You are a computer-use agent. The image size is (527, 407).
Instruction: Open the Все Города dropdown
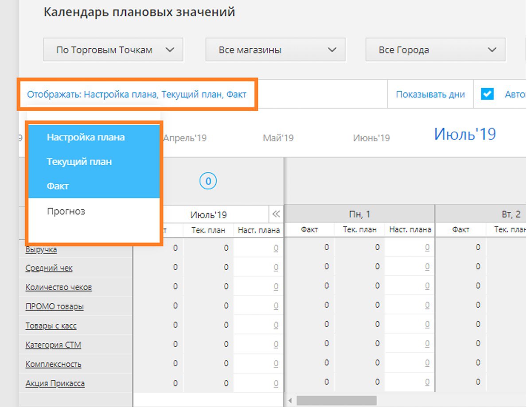point(435,50)
